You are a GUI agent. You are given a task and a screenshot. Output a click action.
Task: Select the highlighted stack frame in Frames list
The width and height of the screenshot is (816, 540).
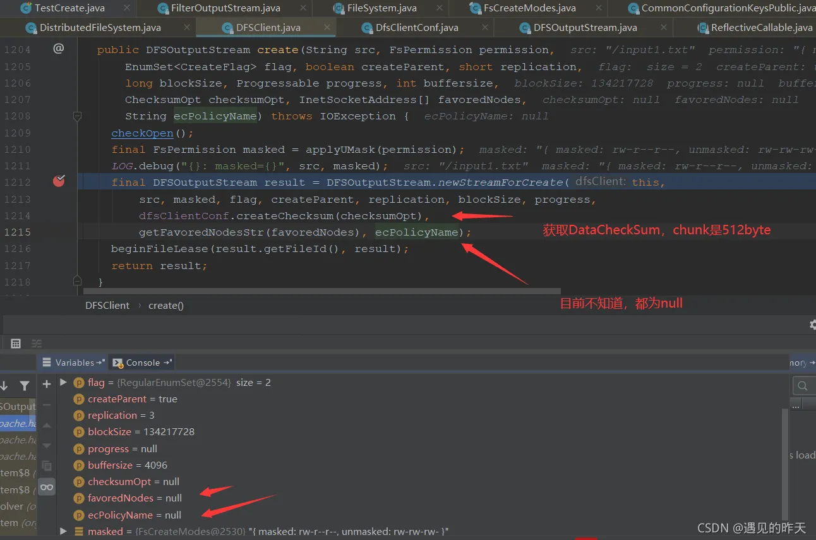[18, 423]
